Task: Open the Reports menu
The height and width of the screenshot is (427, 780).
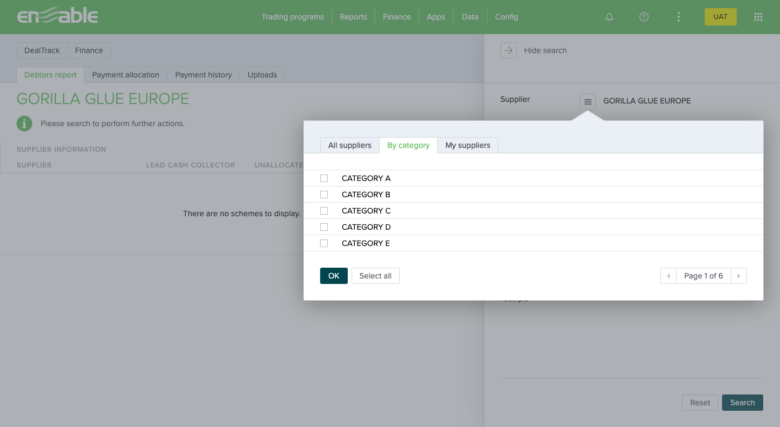Action: [x=353, y=17]
